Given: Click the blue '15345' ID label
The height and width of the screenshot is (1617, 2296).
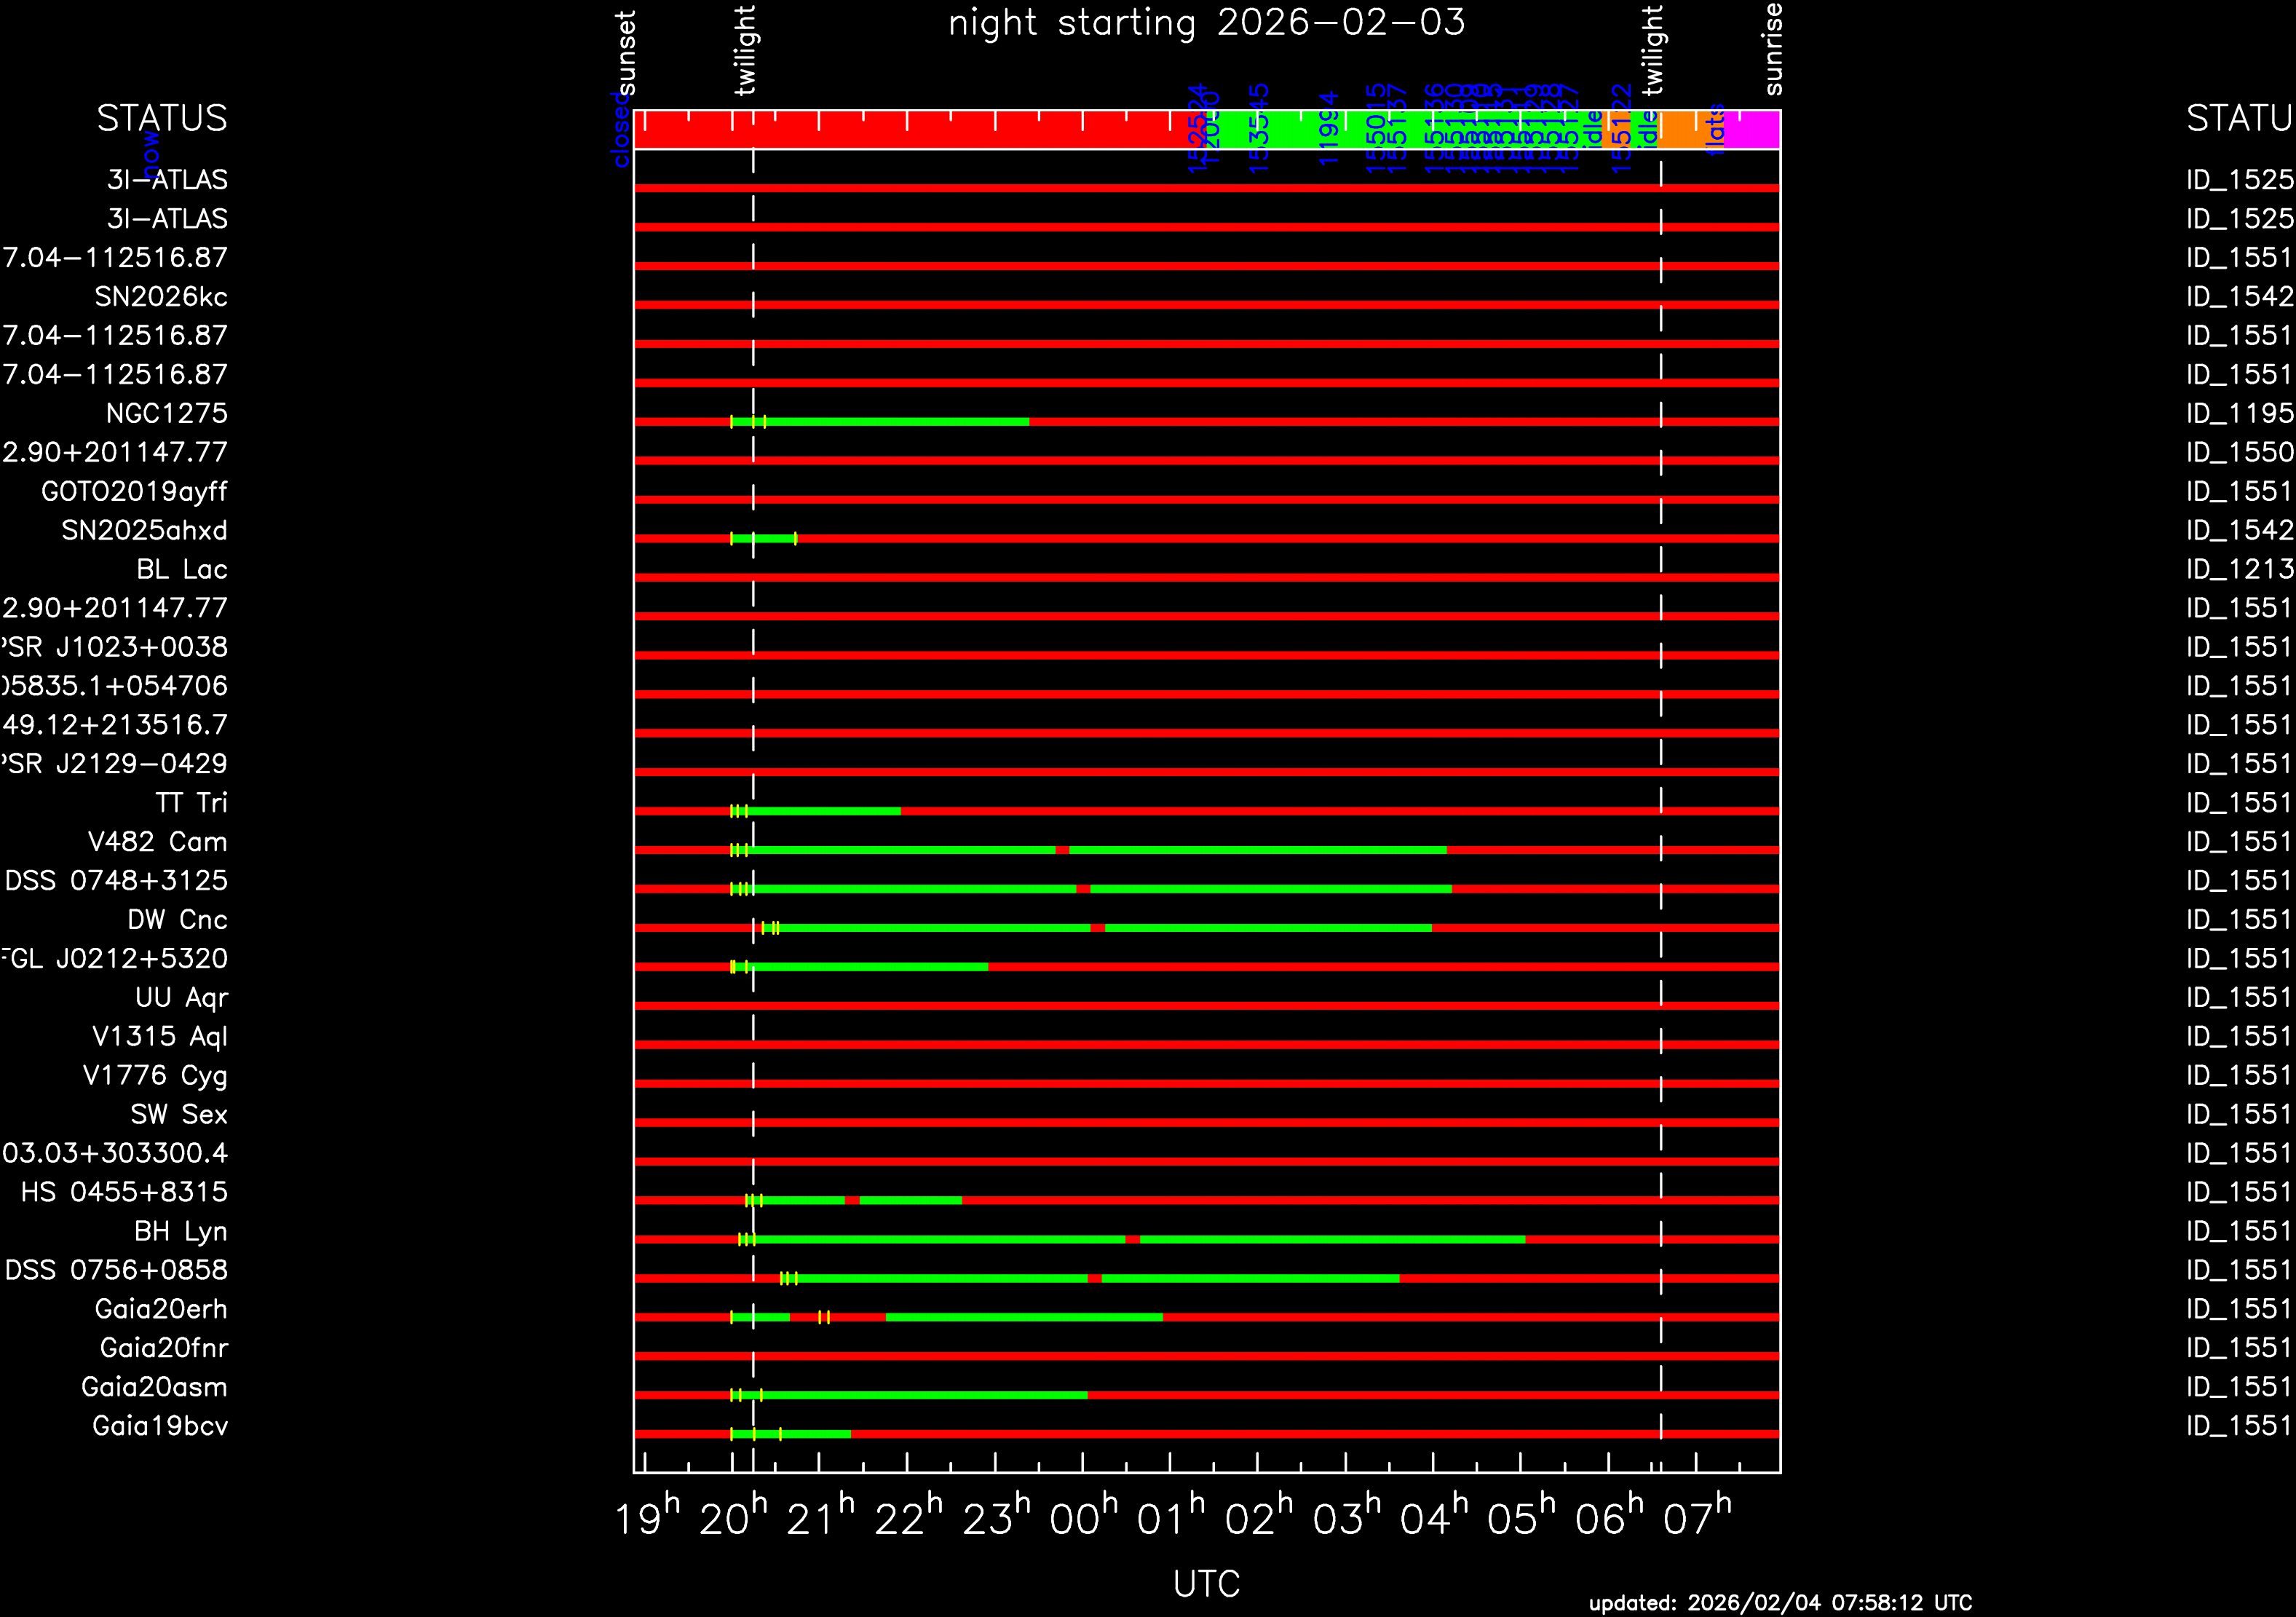Looking at the screenshot, I should (1259, 128).
